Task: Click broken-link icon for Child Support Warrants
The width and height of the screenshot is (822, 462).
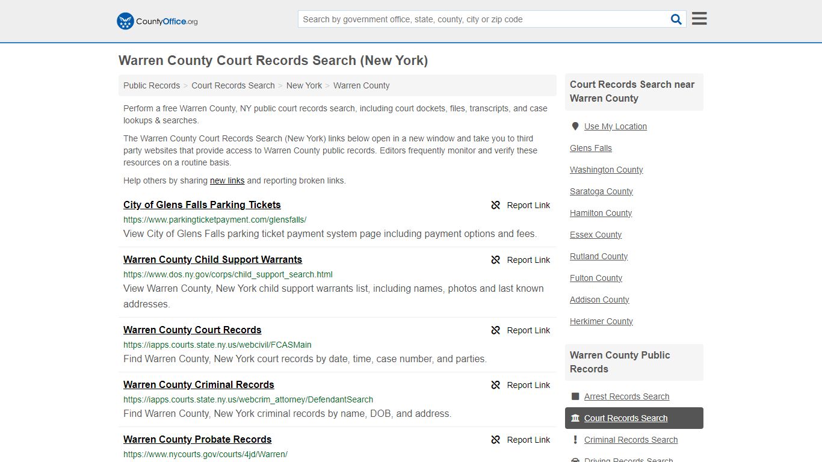Action: 496,260
